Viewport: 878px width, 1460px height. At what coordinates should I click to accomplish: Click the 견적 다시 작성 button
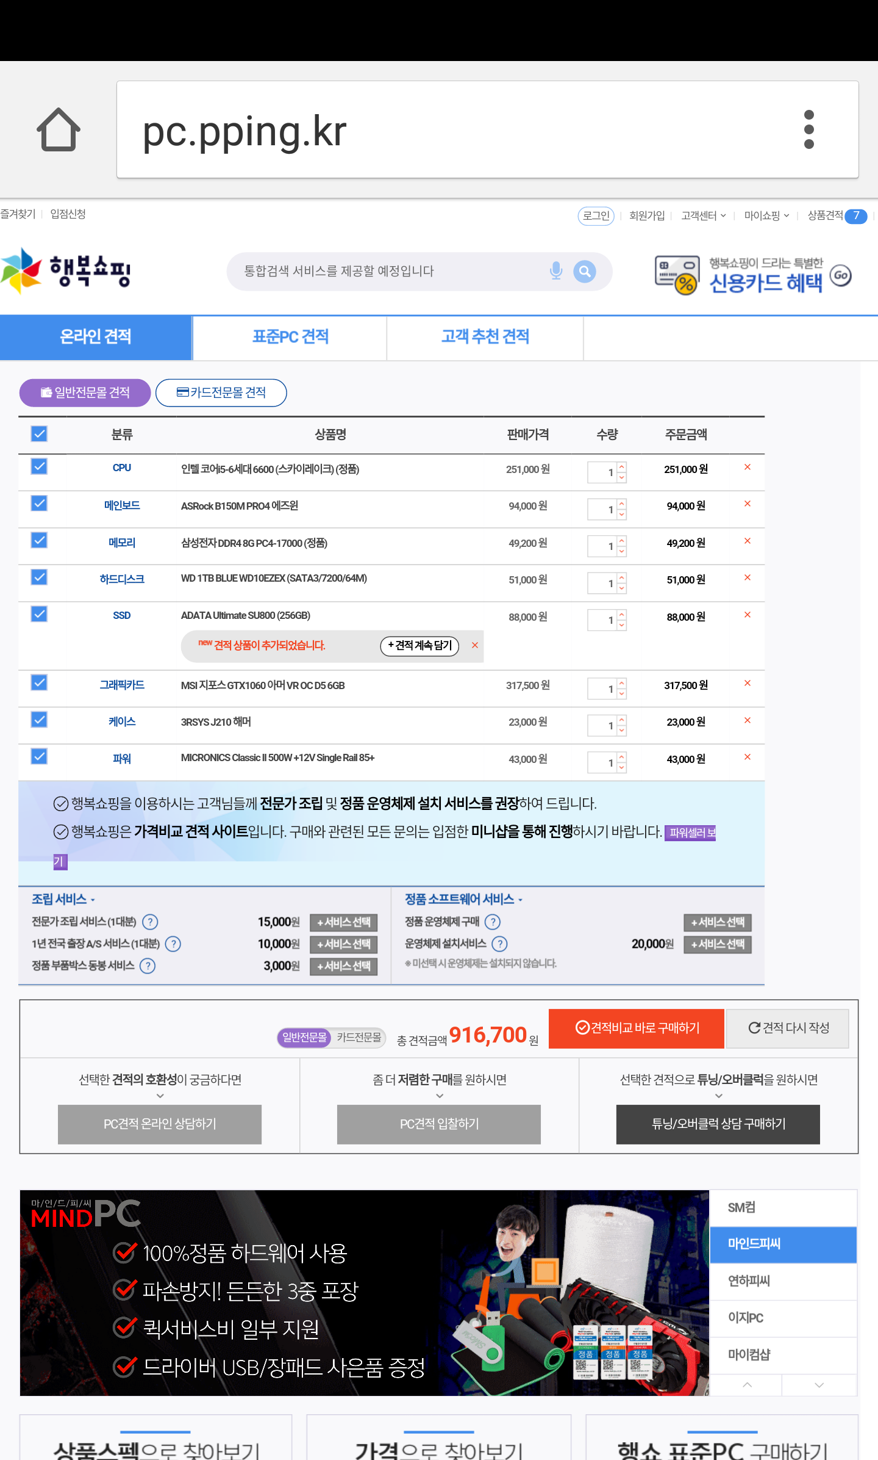[x=788, y=1028]
